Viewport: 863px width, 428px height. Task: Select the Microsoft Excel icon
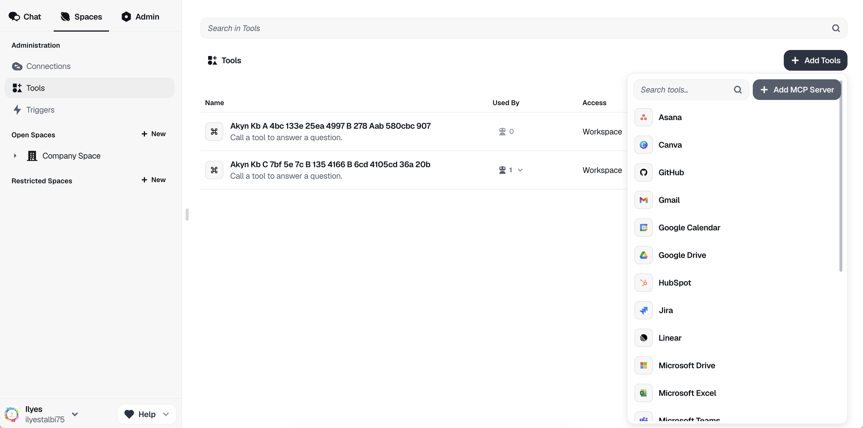643,393
